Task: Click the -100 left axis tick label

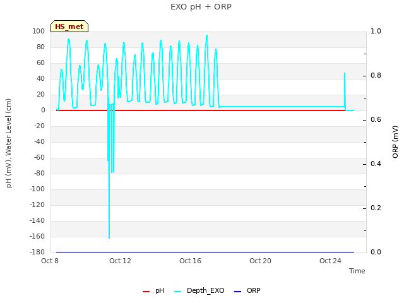Action: pos(37,189)
